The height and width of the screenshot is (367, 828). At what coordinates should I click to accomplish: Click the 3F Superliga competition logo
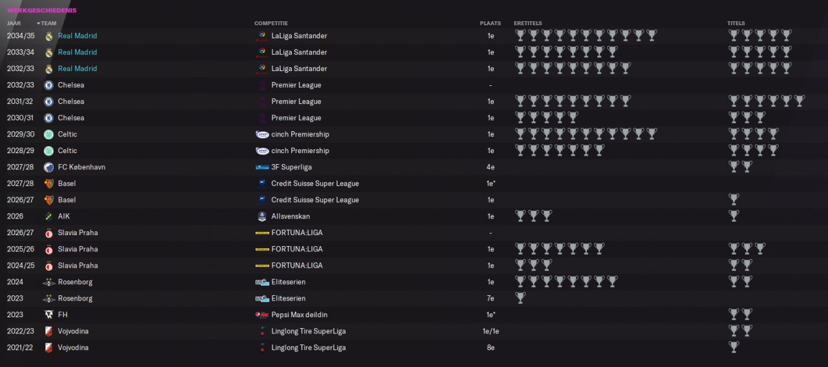262,167
